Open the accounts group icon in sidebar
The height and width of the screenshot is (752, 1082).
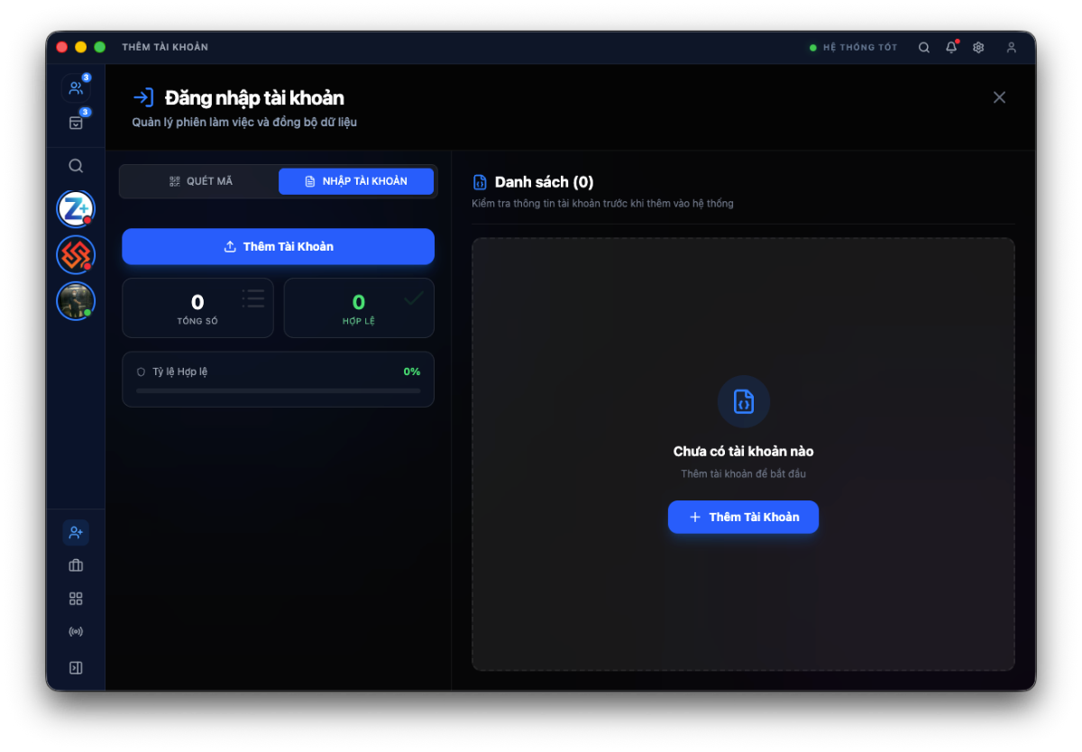76,88
